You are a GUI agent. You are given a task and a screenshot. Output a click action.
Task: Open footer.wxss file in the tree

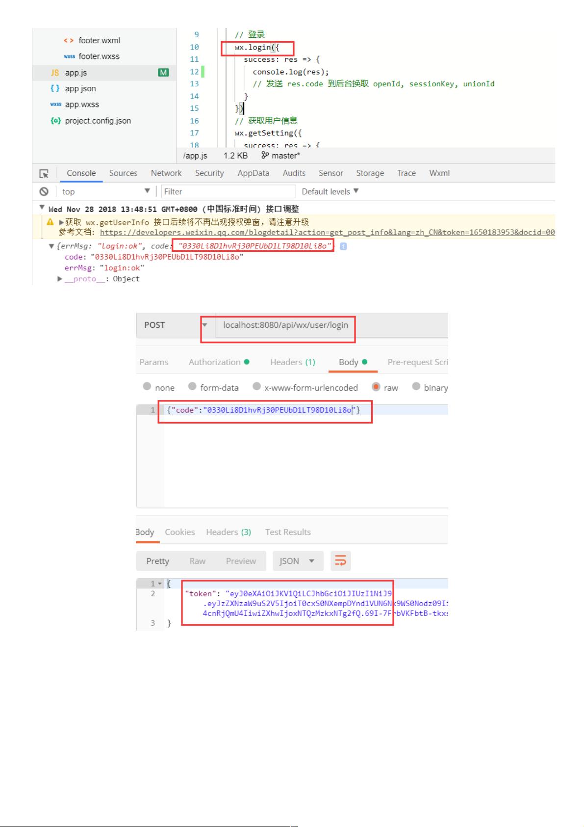tap(99, 56)
